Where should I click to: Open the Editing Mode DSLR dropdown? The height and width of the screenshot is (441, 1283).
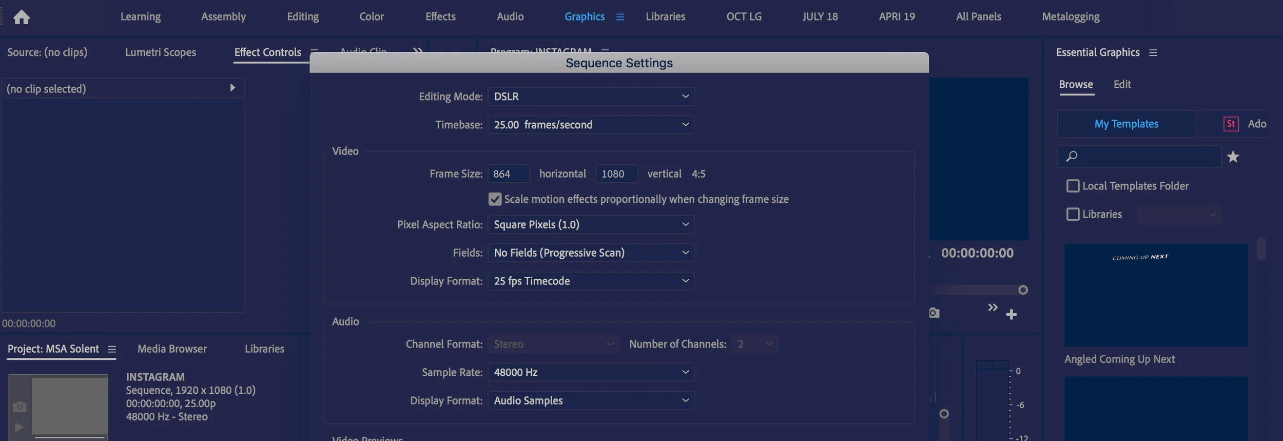pyautogui.click(x=591, y=97)
